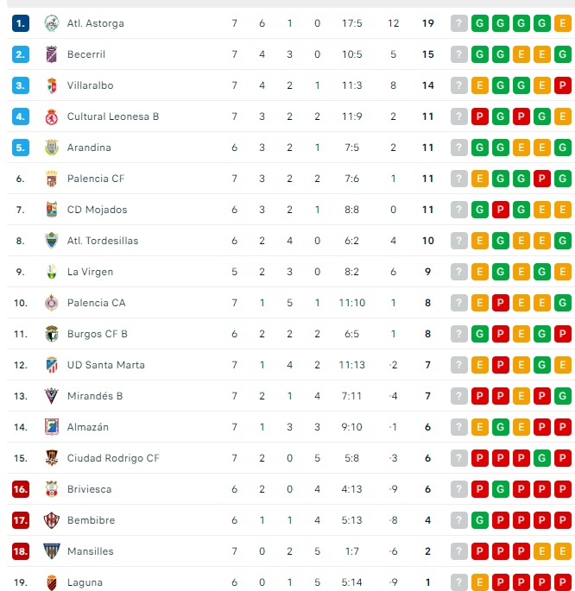Image resolution: width=575 pixels, height=591 pixels.
Task: Open the CD Mojados team page
Action: 97,210
